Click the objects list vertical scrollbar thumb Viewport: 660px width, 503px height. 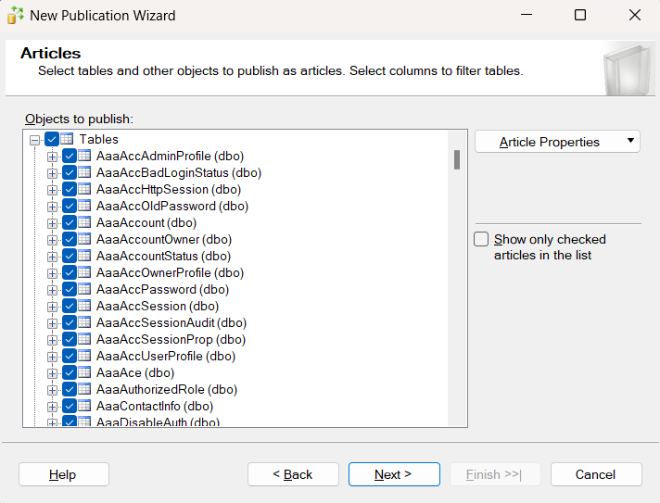(457, 160)
